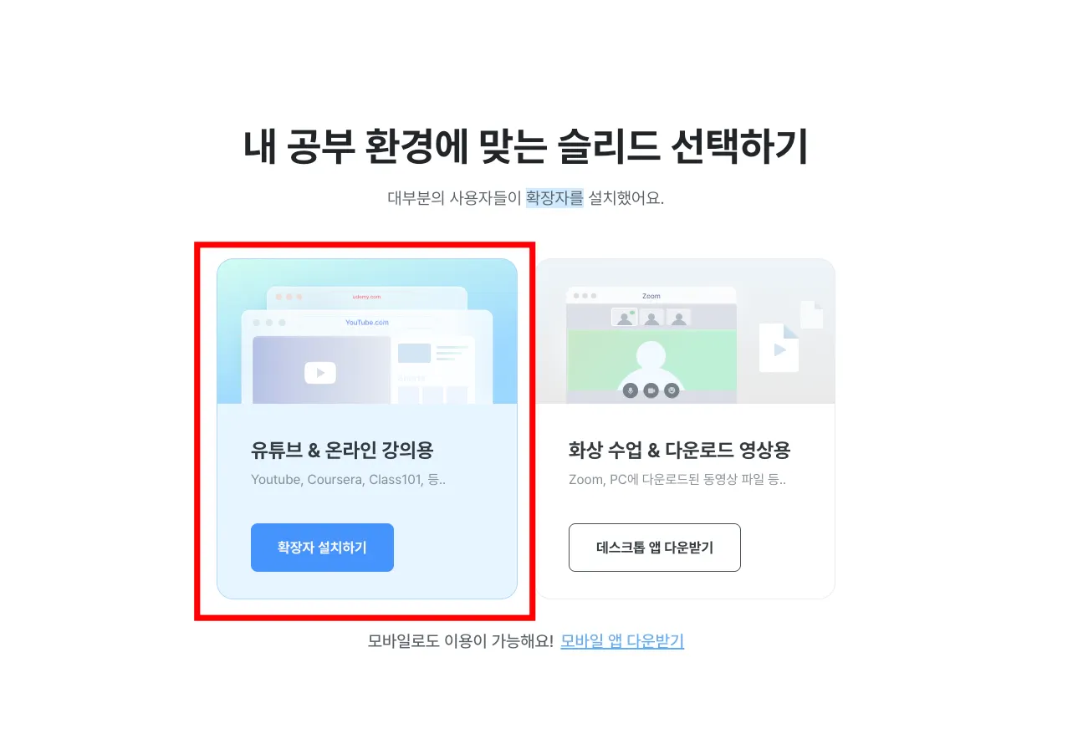The width and height of the screenshot is (1083, 744).
Task: Click the third round Zoom control icon
Action: 671,390
